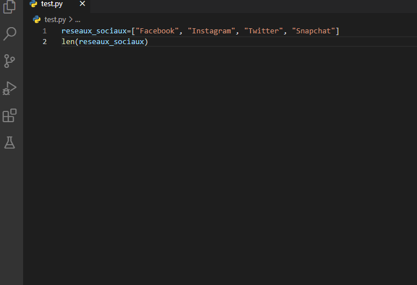Open the Run and Debug view
The image size is (417, 285).
coord(10,88)
